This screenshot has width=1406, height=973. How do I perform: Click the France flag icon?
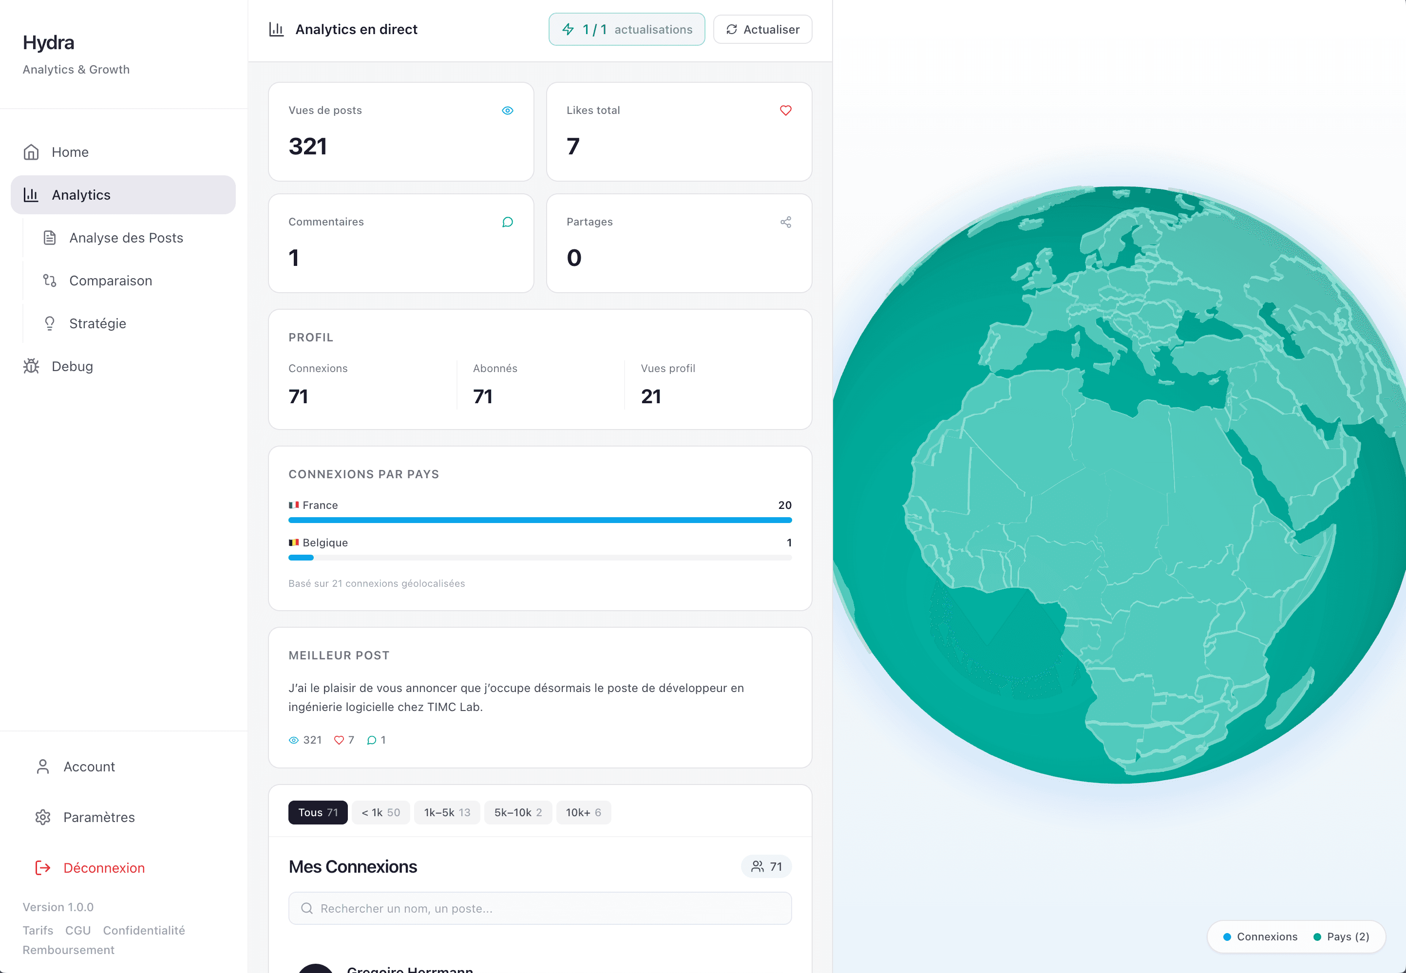tap(294, 505)
